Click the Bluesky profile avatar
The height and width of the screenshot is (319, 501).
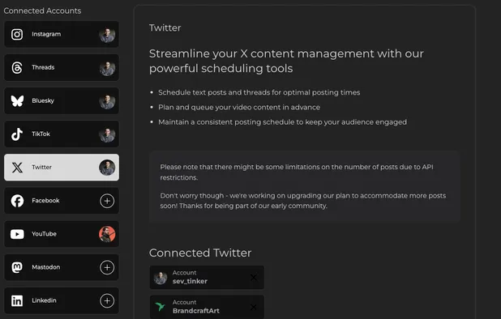(107, 101)
